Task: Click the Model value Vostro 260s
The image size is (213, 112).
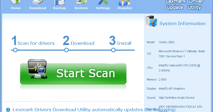Action: click(x=167, y=42)
